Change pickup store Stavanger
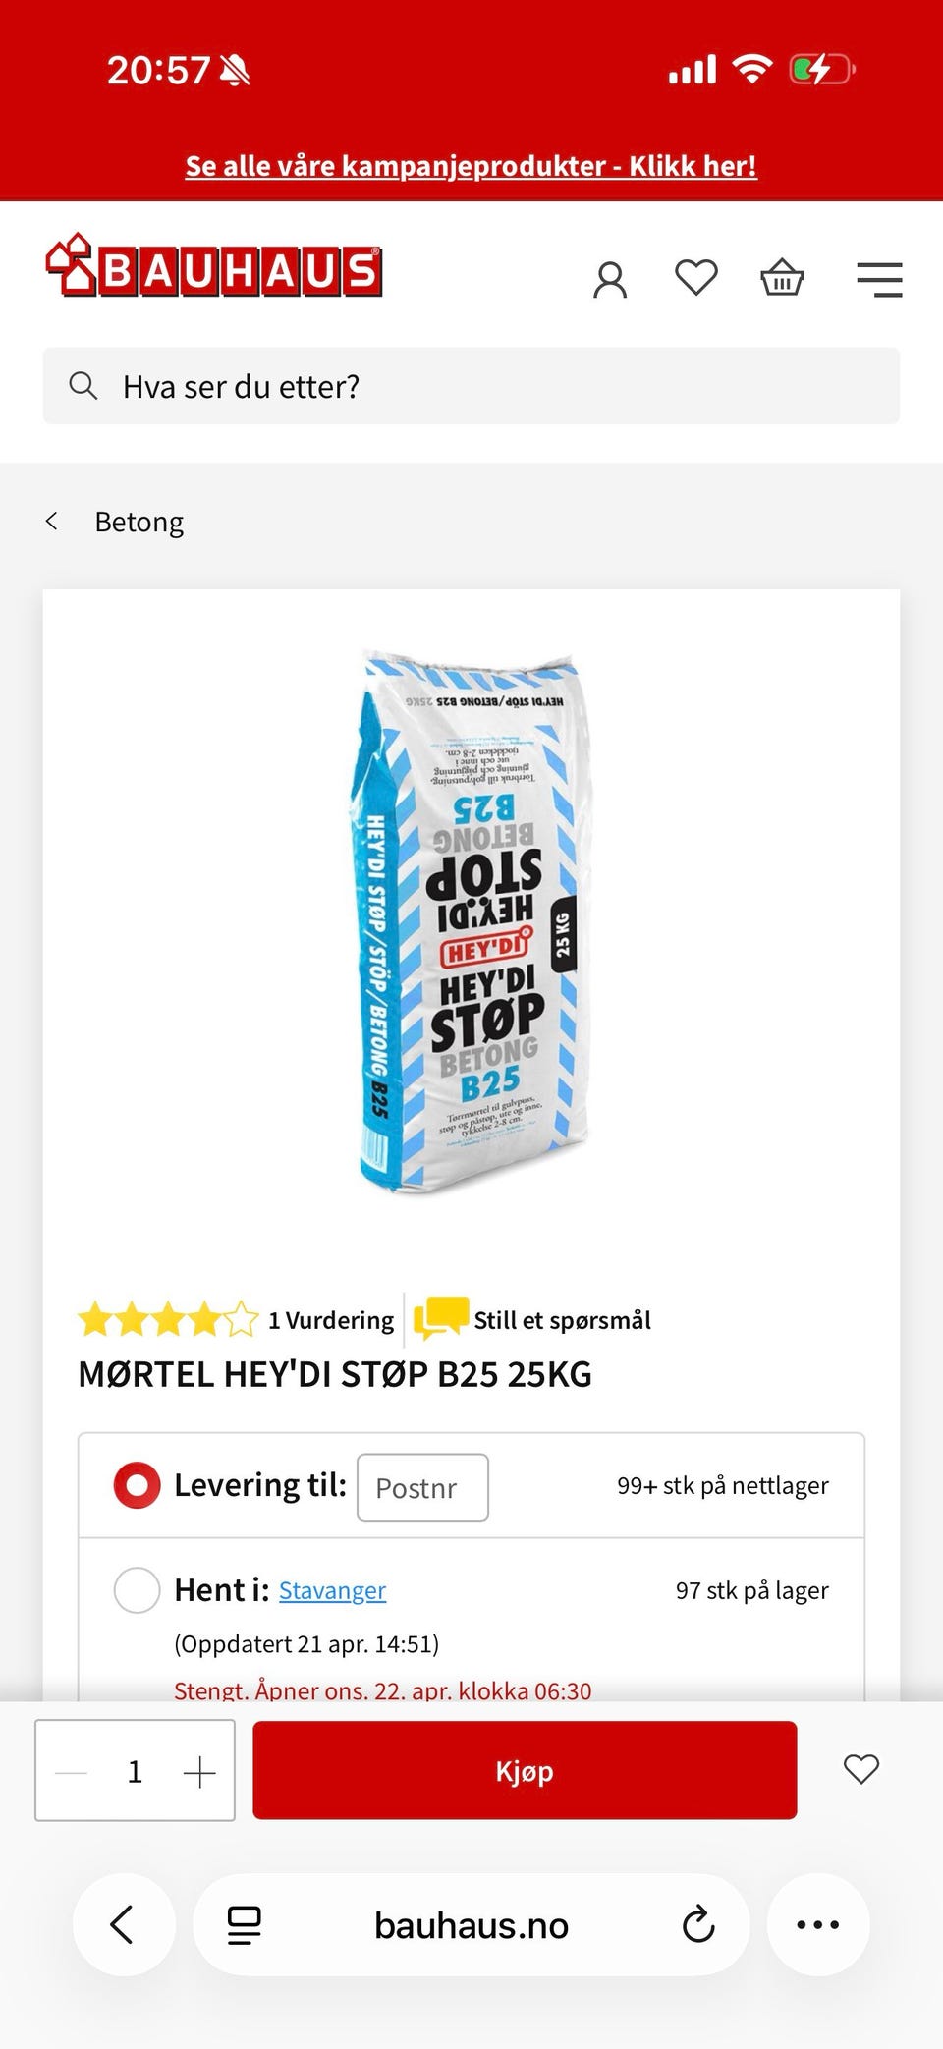 click(332, 1590)
